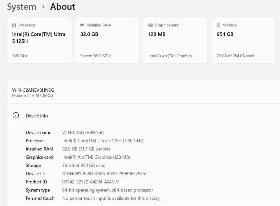Click the bold '32.0 GB' card value

point(89,34)
